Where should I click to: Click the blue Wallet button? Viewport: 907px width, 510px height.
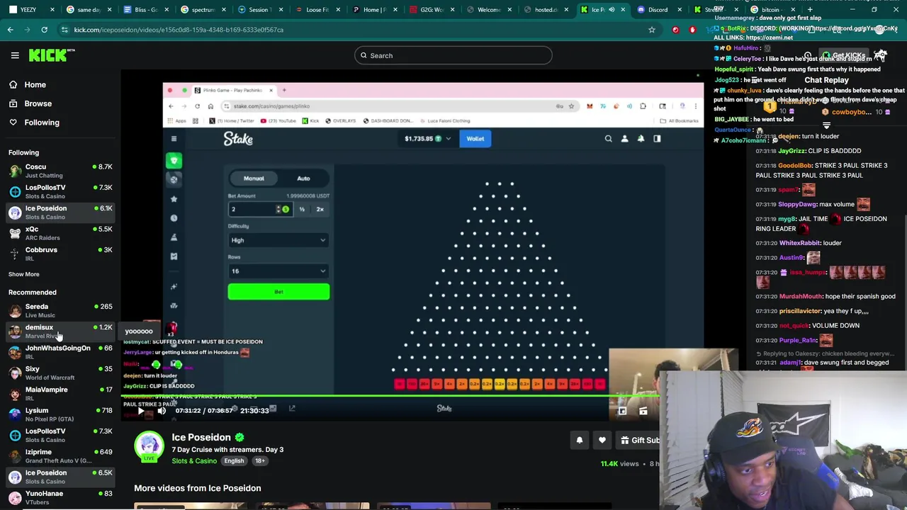[475, 139]
